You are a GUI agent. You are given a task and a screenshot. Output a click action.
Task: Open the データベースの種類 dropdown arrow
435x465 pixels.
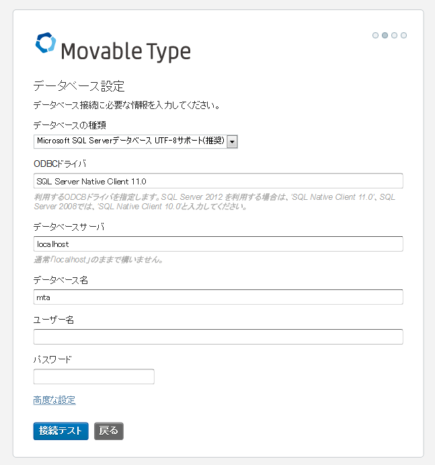[233, 142]
